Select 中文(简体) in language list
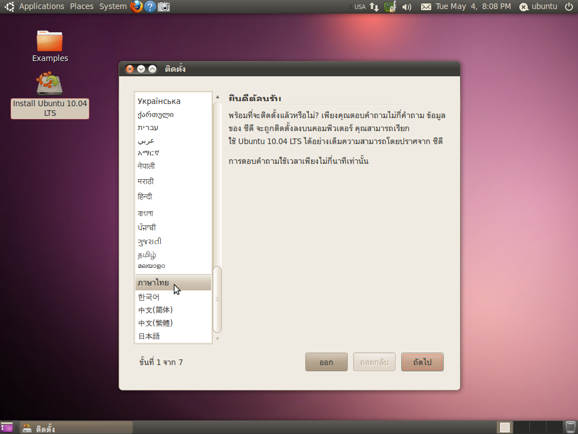 [x=173, y=310]
